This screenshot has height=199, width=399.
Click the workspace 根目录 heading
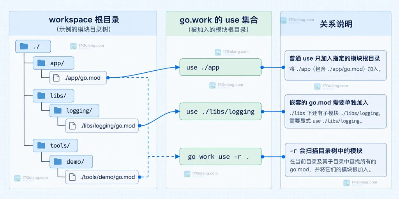[84, 19]
